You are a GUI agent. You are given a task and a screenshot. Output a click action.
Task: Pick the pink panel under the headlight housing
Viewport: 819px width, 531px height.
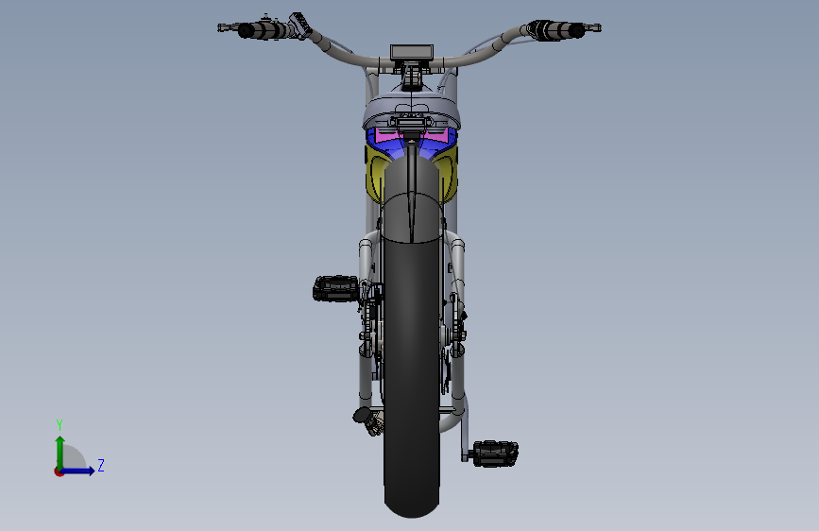(386, 136)
